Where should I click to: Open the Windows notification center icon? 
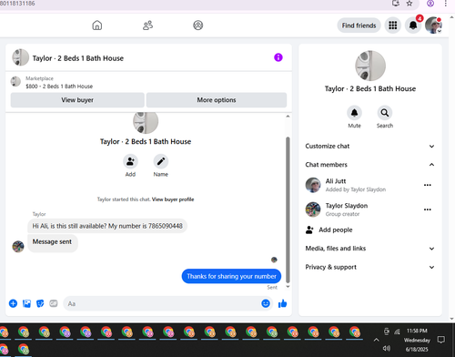pyautogui.click(x=441, y=340)
